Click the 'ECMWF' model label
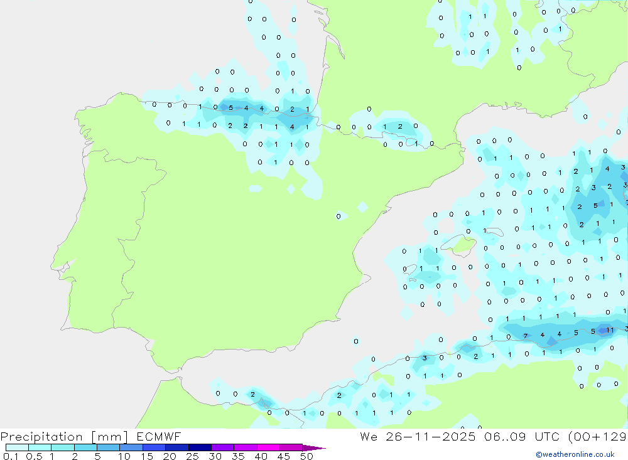The image size is (628, 460). pos(159,437)
